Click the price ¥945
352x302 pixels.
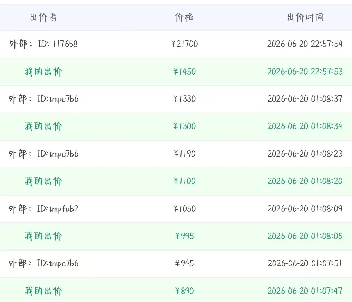184,263
